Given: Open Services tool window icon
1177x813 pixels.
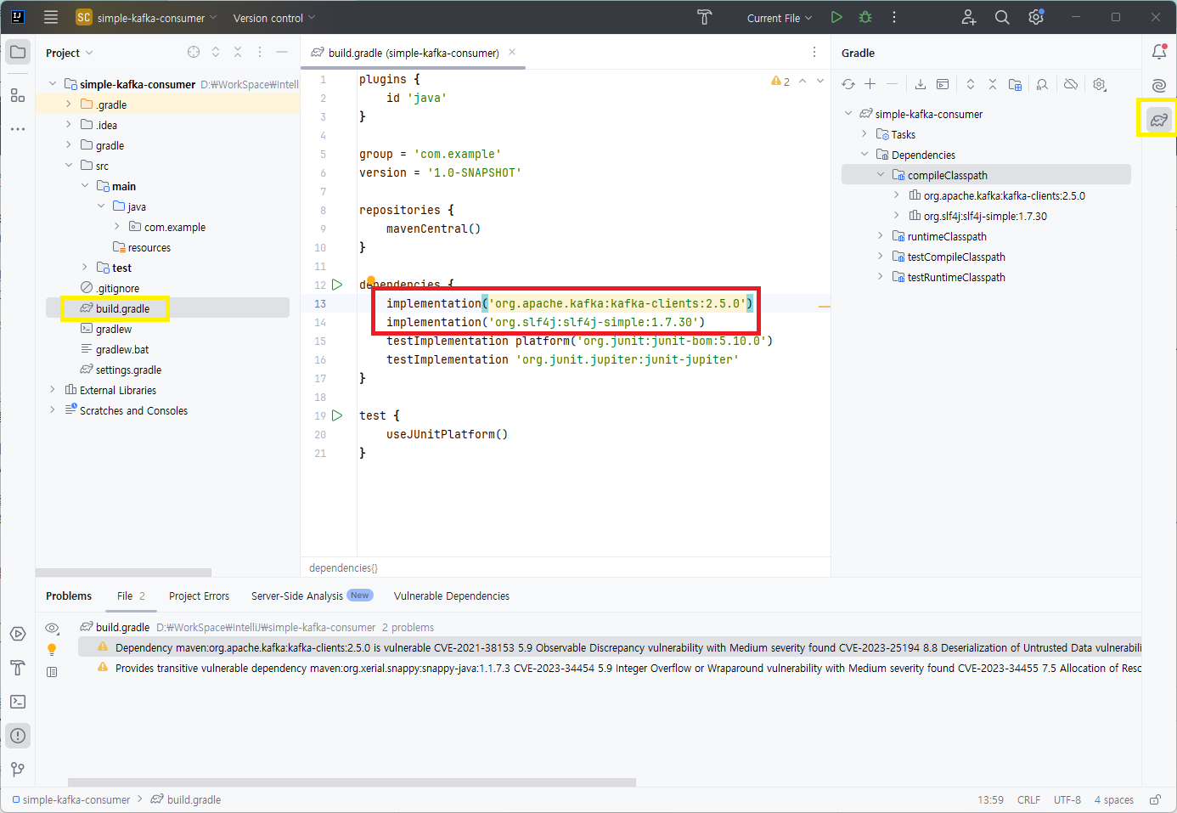Looking at the screenshot, I should (18, 634).
